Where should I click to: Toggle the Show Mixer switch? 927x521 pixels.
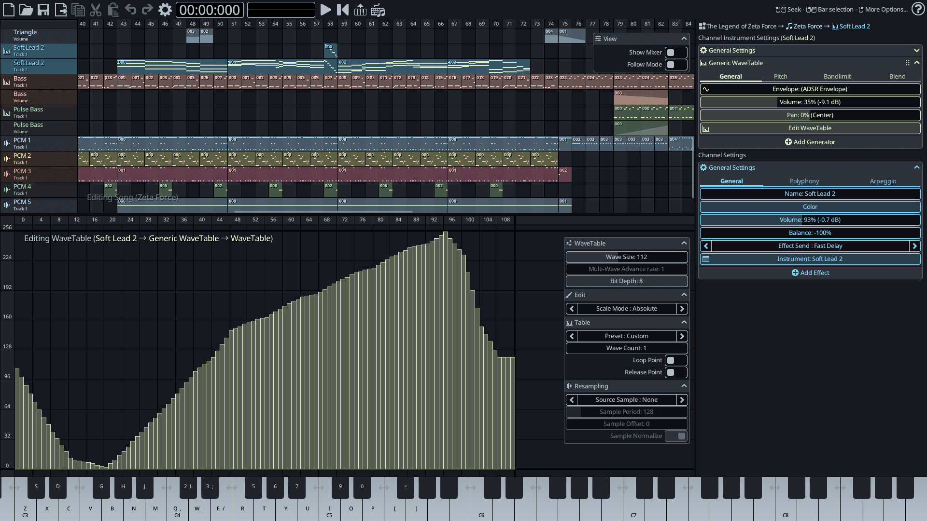tap(675, 53)
